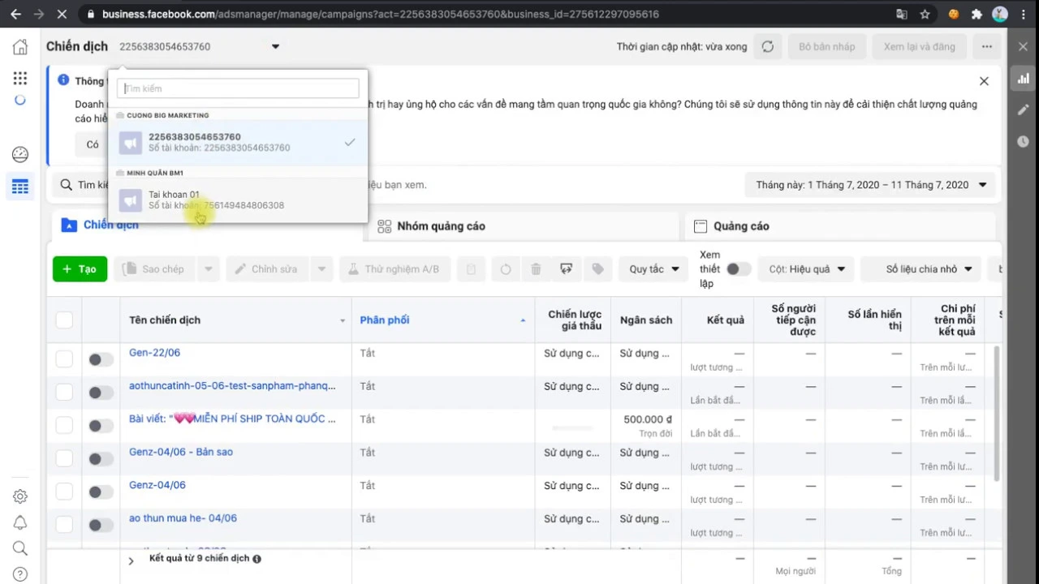
Task: Toggle the Xem thiết lập switch
Action: (738, 269)
